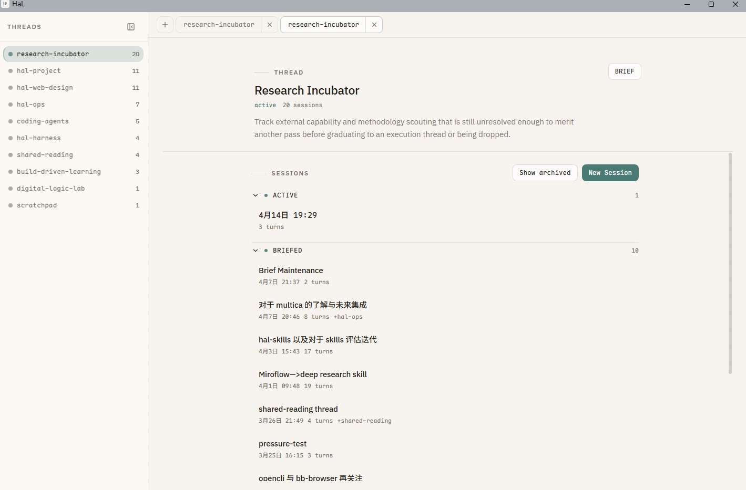The width and height of the screenshot is (746, 490).
Task: Minimize the HaL window
Action: coord(687,4)
